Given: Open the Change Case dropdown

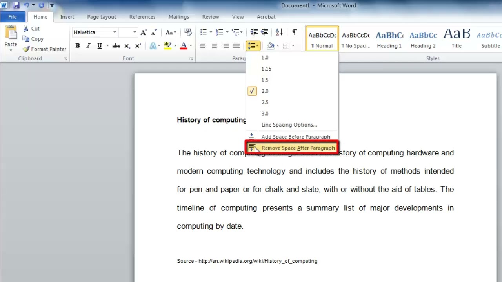Looking at the screenshot, I should click(171, 32).
